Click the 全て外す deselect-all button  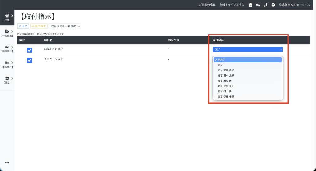pyautogui.click(x=39, y=27)
